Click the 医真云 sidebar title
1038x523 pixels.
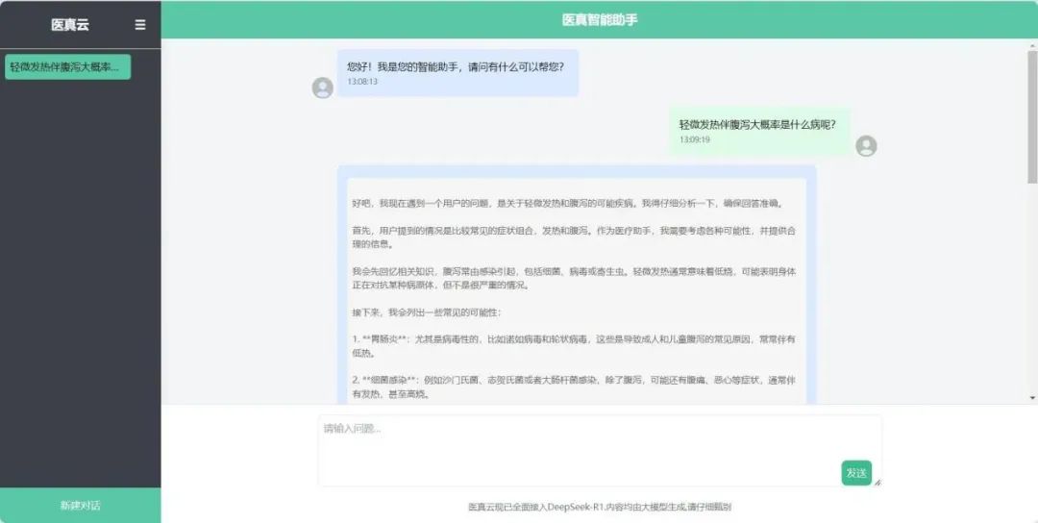click(69, 24)
